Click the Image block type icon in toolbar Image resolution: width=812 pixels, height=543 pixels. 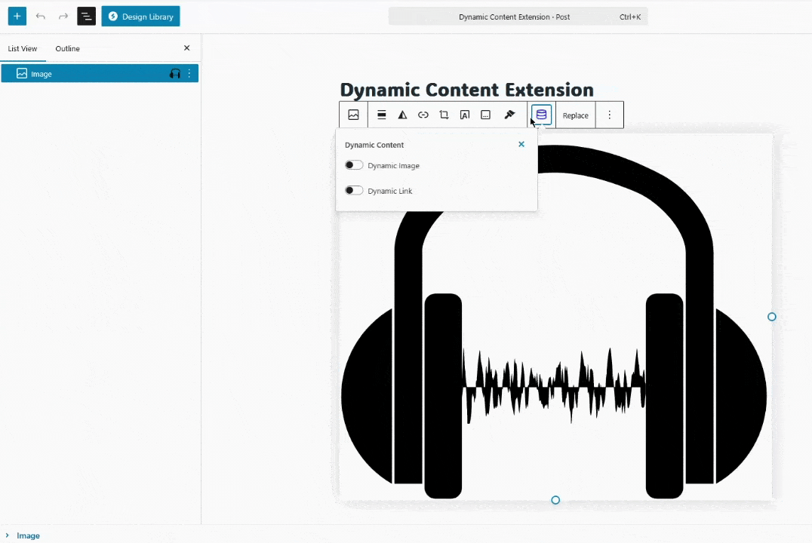point(353,115)
